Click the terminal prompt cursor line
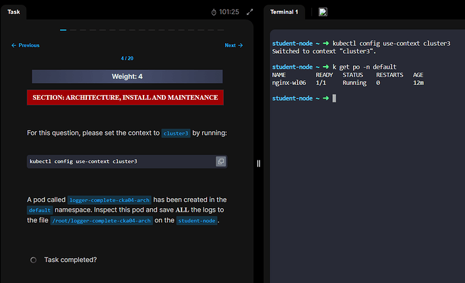The image size is (465, 283). coord(334,98)
